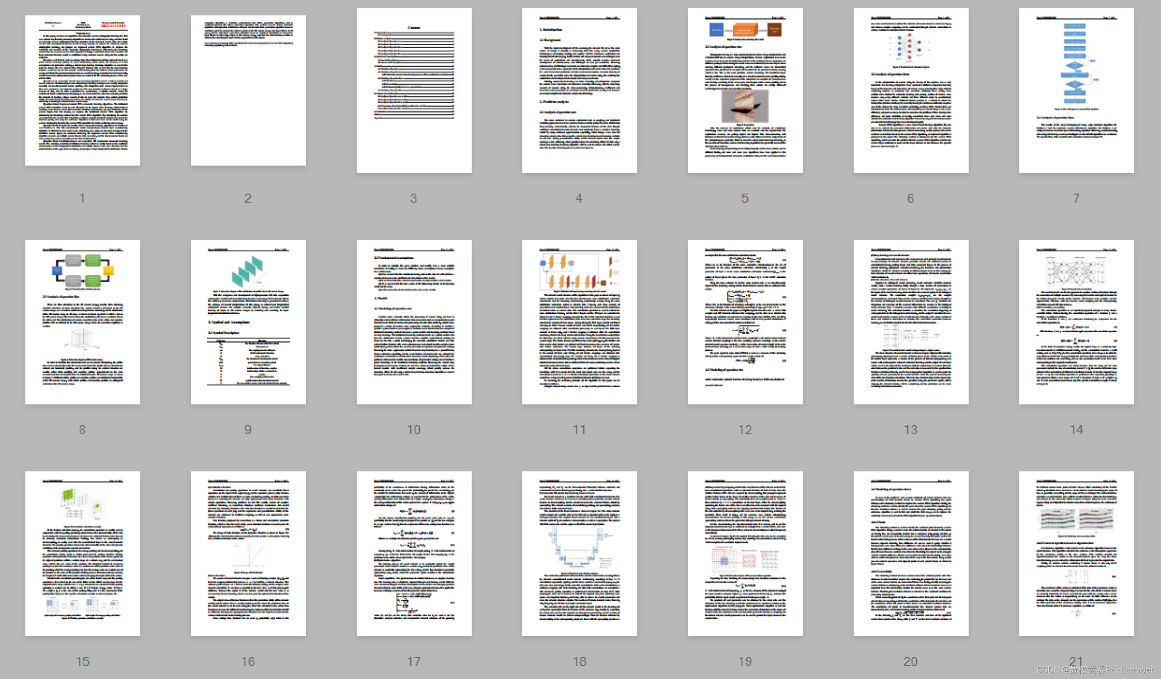Click page 12 thumbnail containing equations
Viewport: 1161px width, 679px height.
click(745, 322)
